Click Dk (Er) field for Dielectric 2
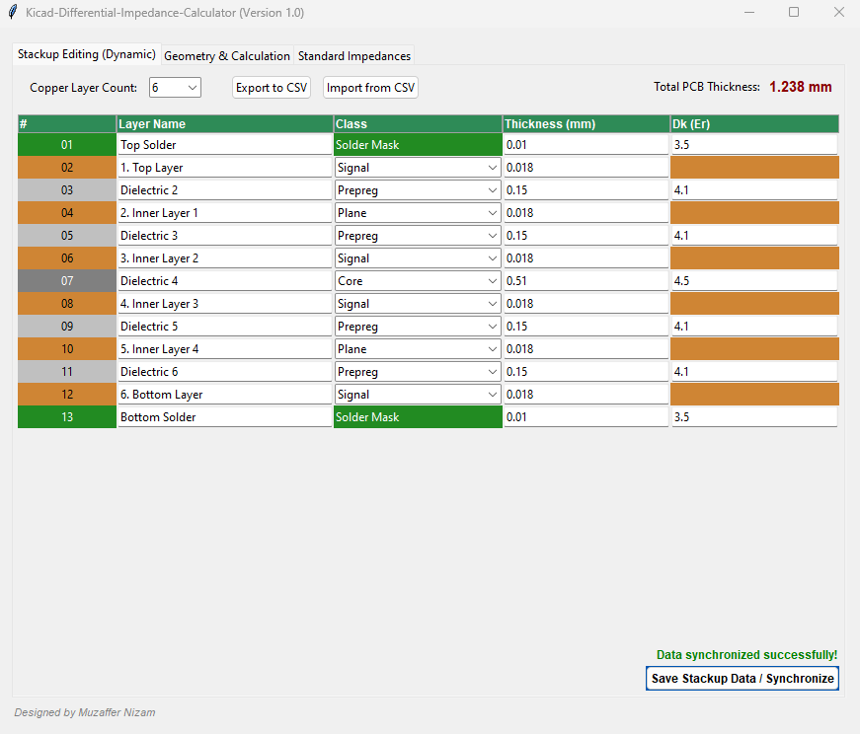Viewport: 860px width, 734px height. [753, 190]
